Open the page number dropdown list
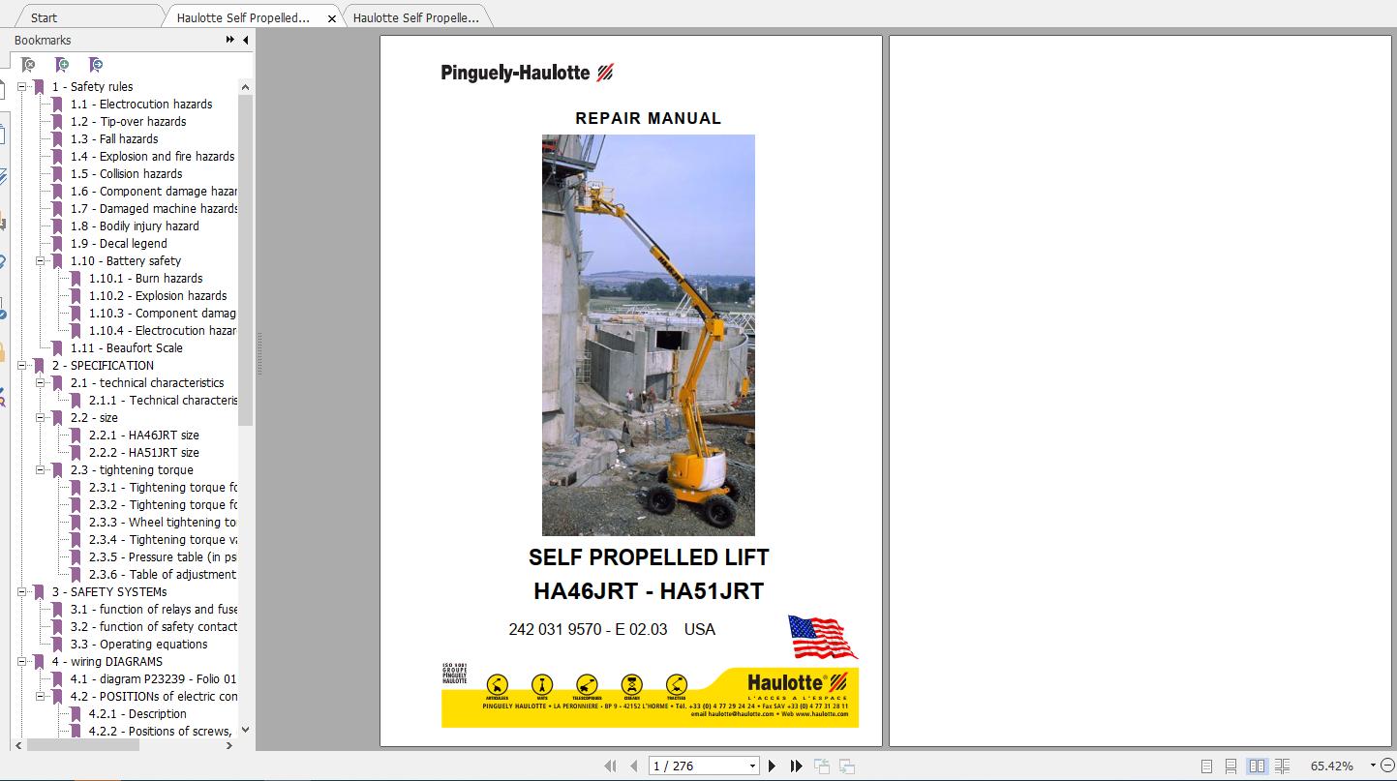The width and height of the screenshot is (1397, 781). tap(750, 765)
